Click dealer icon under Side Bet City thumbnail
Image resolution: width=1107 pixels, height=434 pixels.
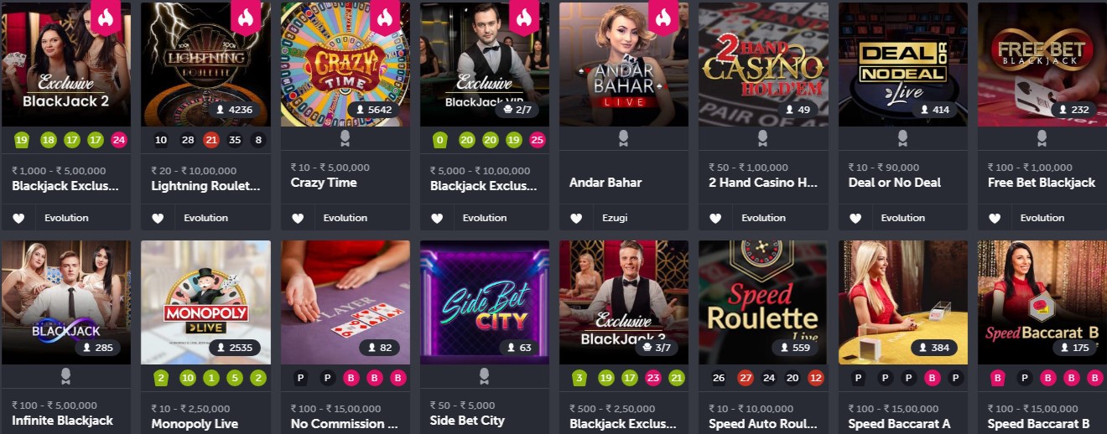click(484, 376)
